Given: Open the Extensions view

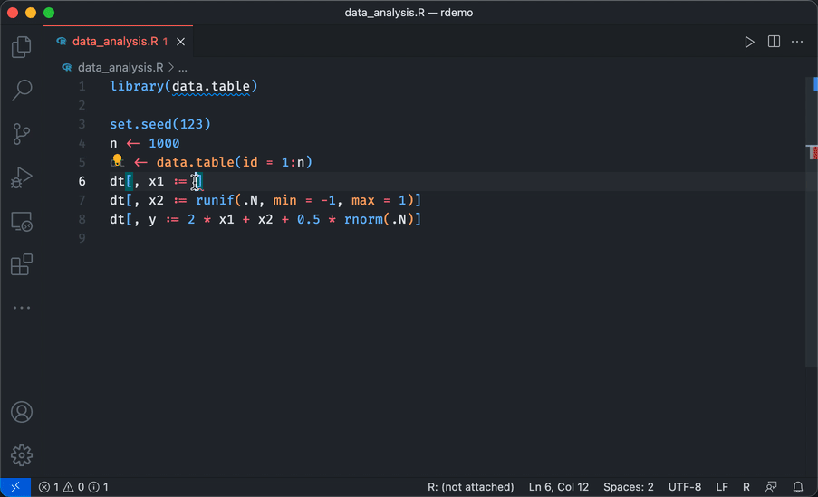Looking at the screenshot, I should point(22,264).
